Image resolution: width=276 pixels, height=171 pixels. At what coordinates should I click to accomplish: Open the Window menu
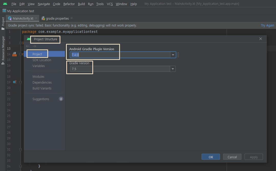click(x=121, y=4)
